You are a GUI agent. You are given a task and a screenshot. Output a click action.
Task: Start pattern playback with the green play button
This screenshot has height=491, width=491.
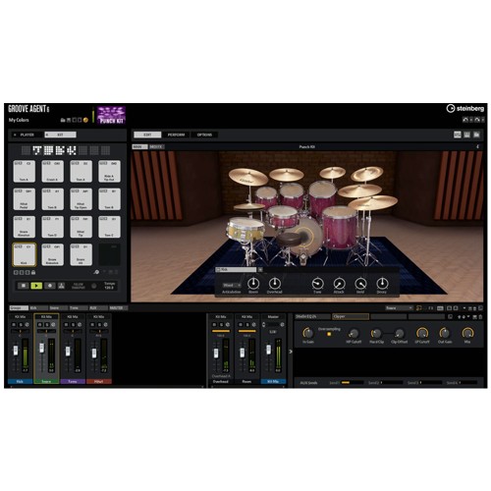click(x=36, y=286)
